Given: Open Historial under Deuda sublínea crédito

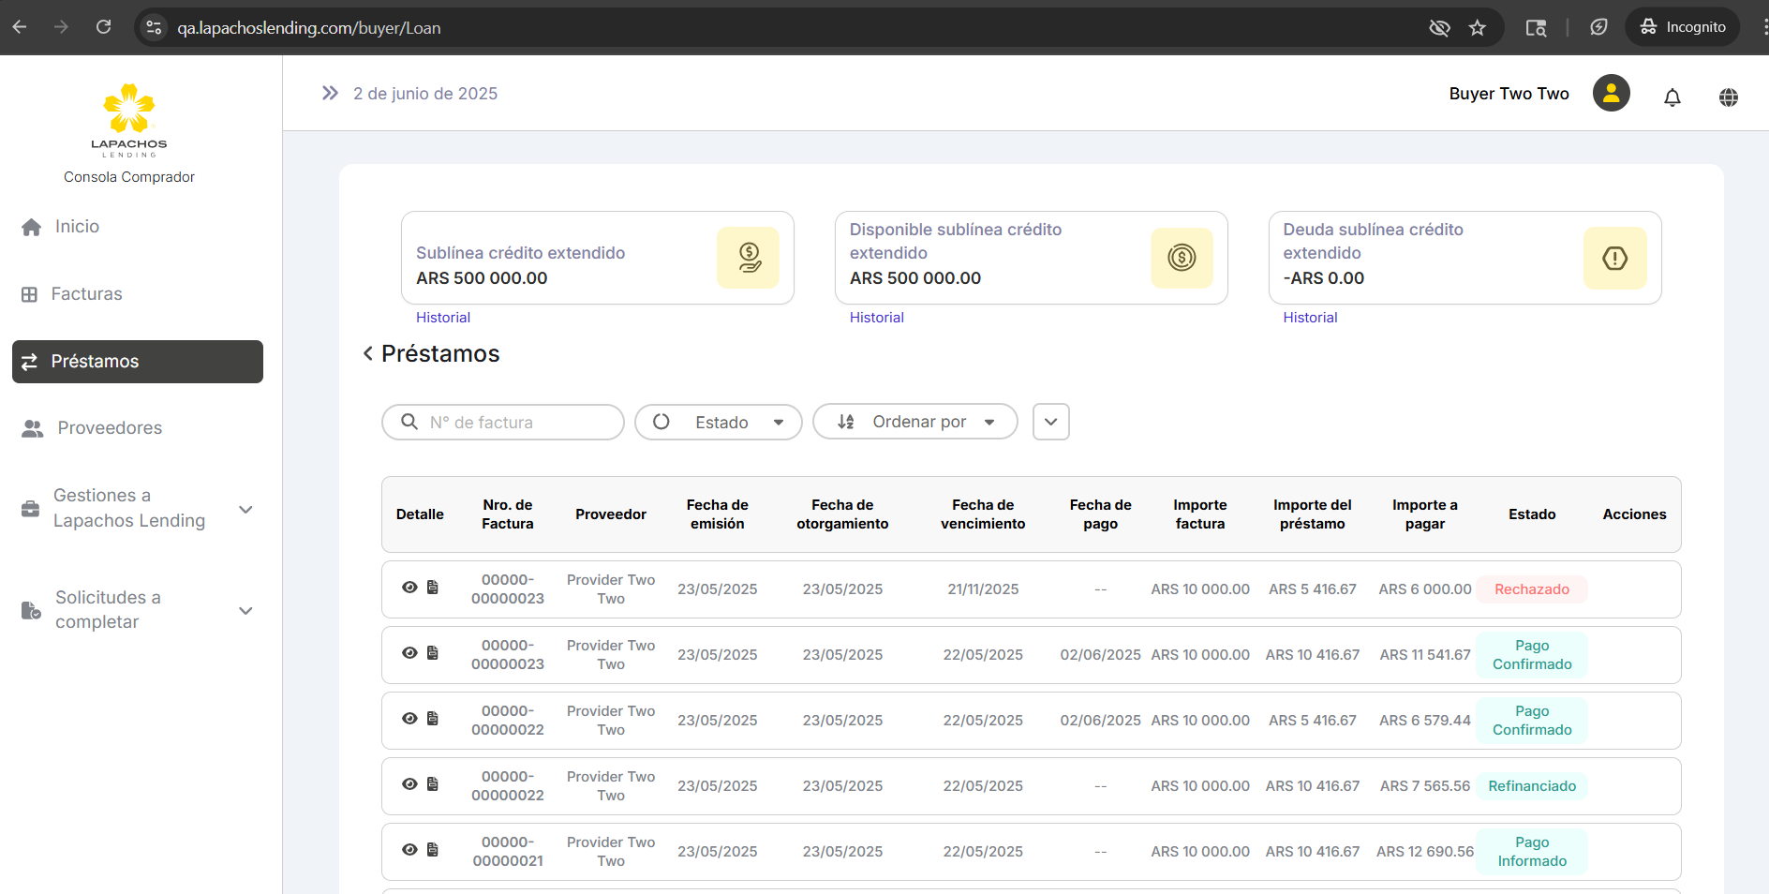Looking at the screenshot, I should [1310, 318].
